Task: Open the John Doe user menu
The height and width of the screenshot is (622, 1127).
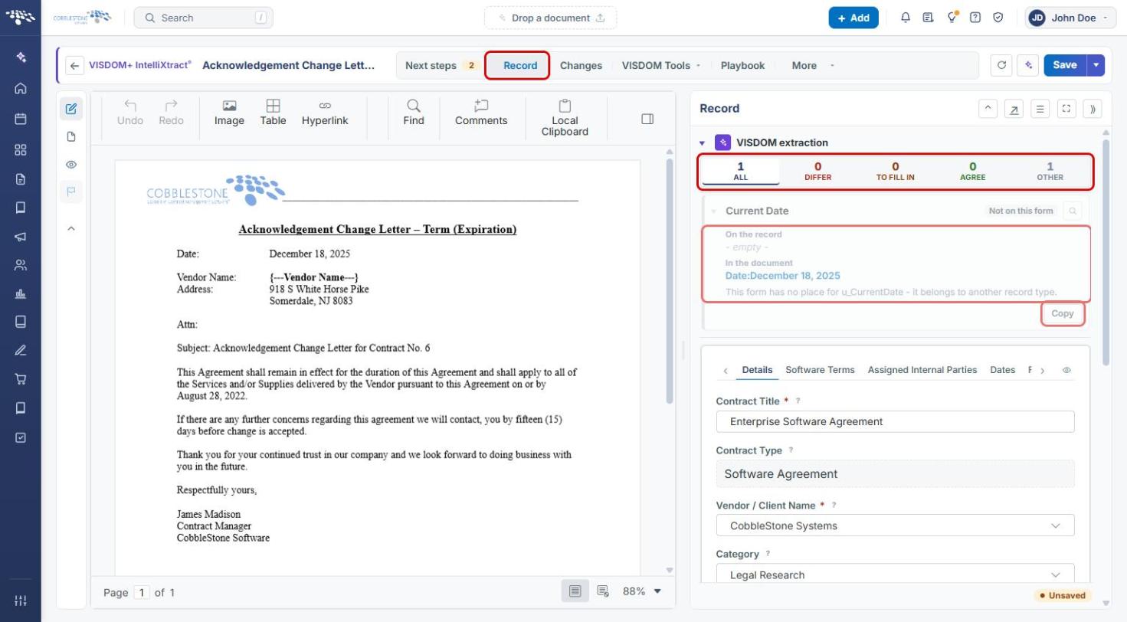Action: coord(1070,18)
